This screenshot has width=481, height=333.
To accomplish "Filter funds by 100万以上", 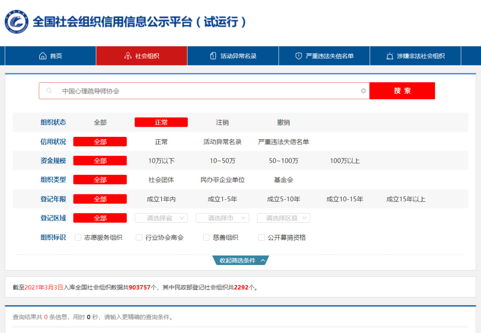I will pos(345,160).
